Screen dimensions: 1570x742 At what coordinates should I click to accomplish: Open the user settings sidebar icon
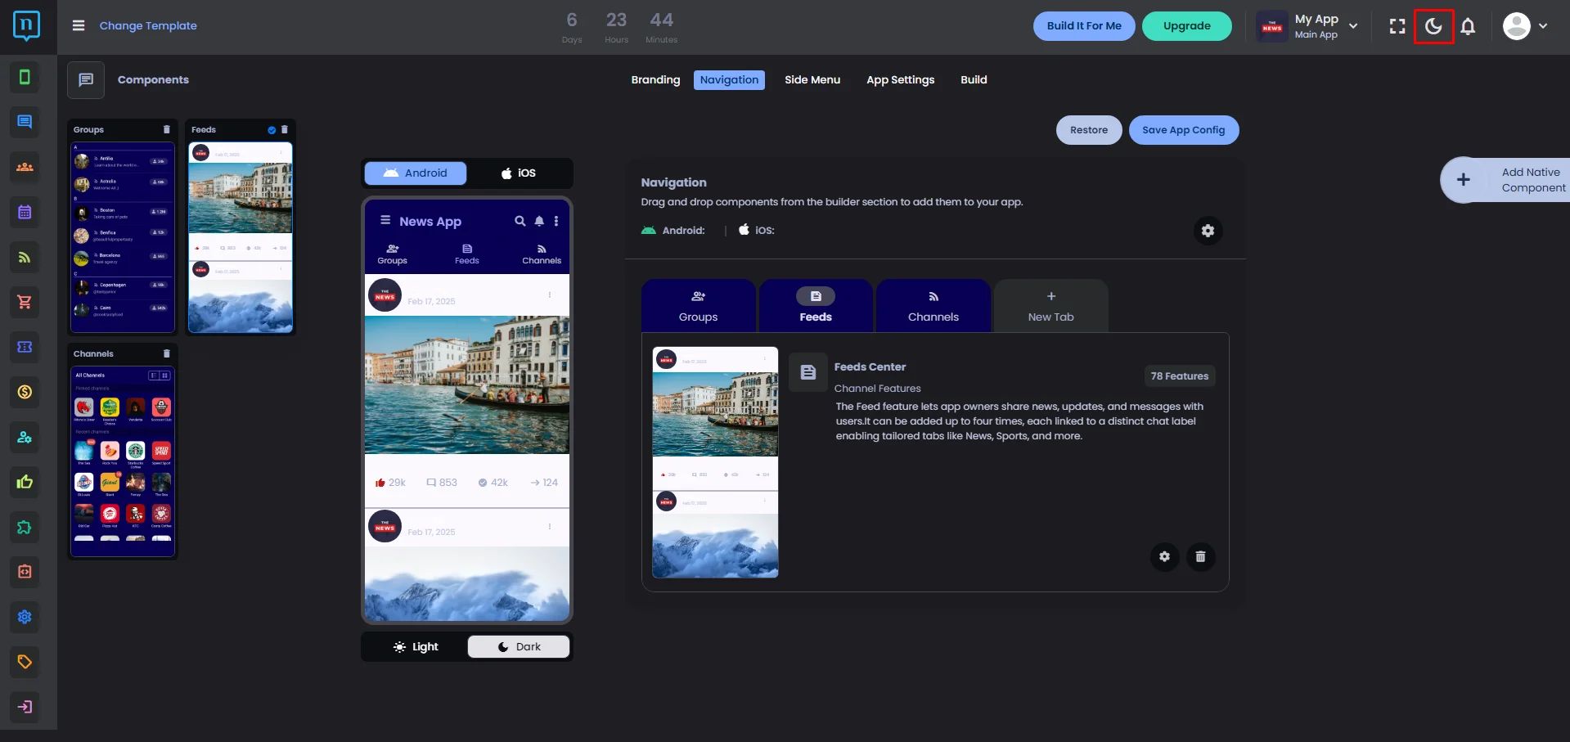tap(25, 437)
